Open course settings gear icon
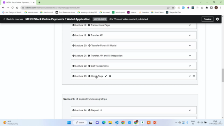This screenshot has height=126, width=224. click(217, 19)
